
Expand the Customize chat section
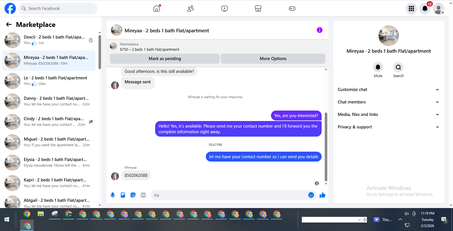point(388,90)
